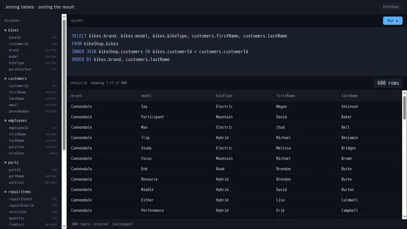Click the schema panel scrollbar down arrow
Viewport: 407px width, 229px height.
pos(64,226)
